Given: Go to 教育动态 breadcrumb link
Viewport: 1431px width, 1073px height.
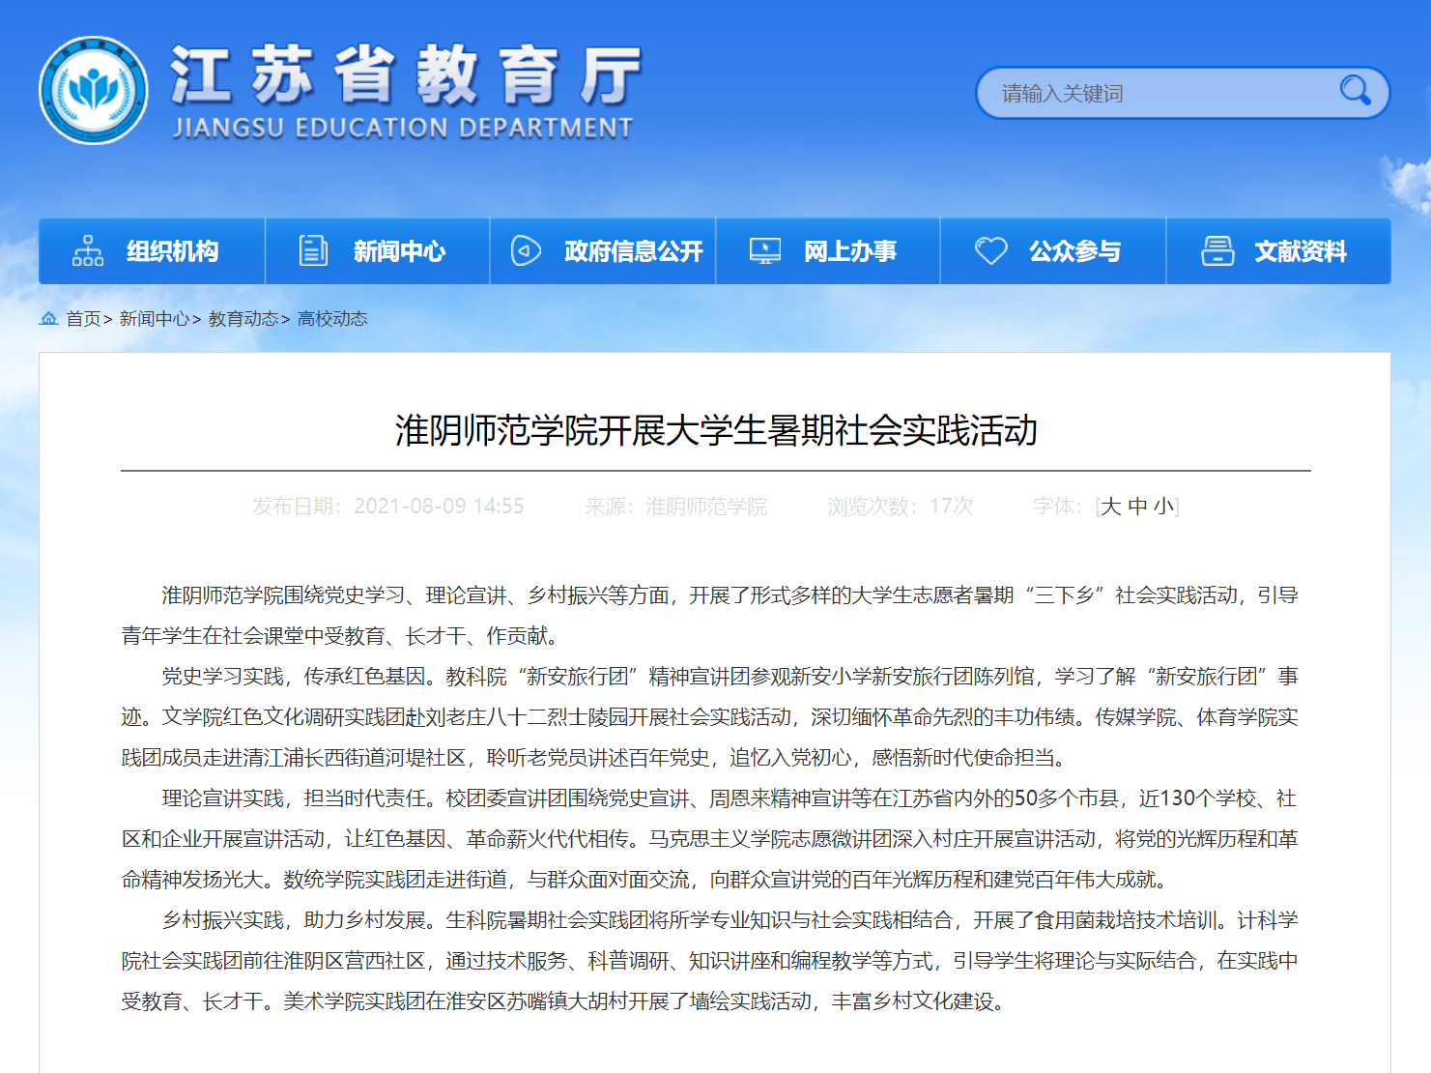Looking at the screenshot, I should point(243,319).
